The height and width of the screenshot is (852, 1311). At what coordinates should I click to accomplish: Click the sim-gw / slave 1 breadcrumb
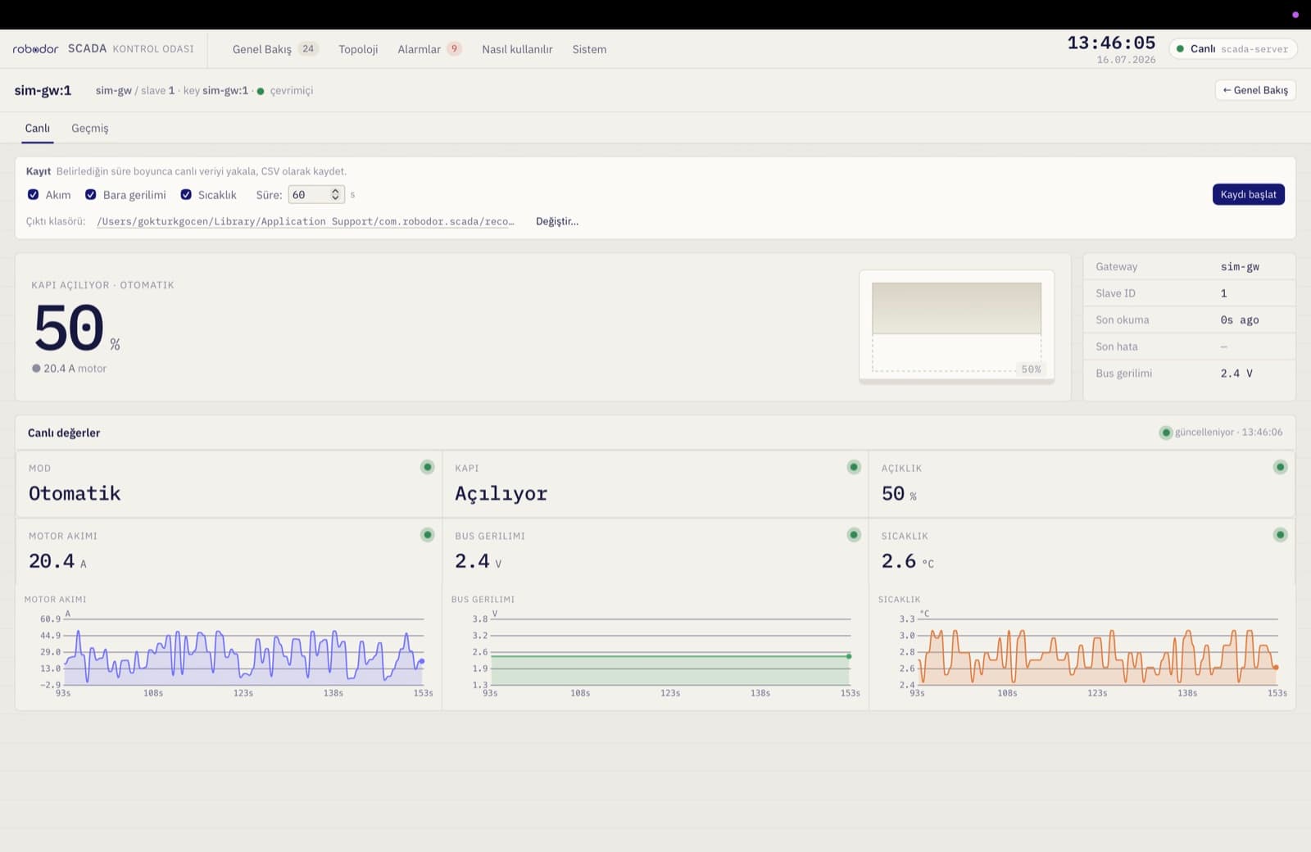pyautogui.click(x=135, y=91)
